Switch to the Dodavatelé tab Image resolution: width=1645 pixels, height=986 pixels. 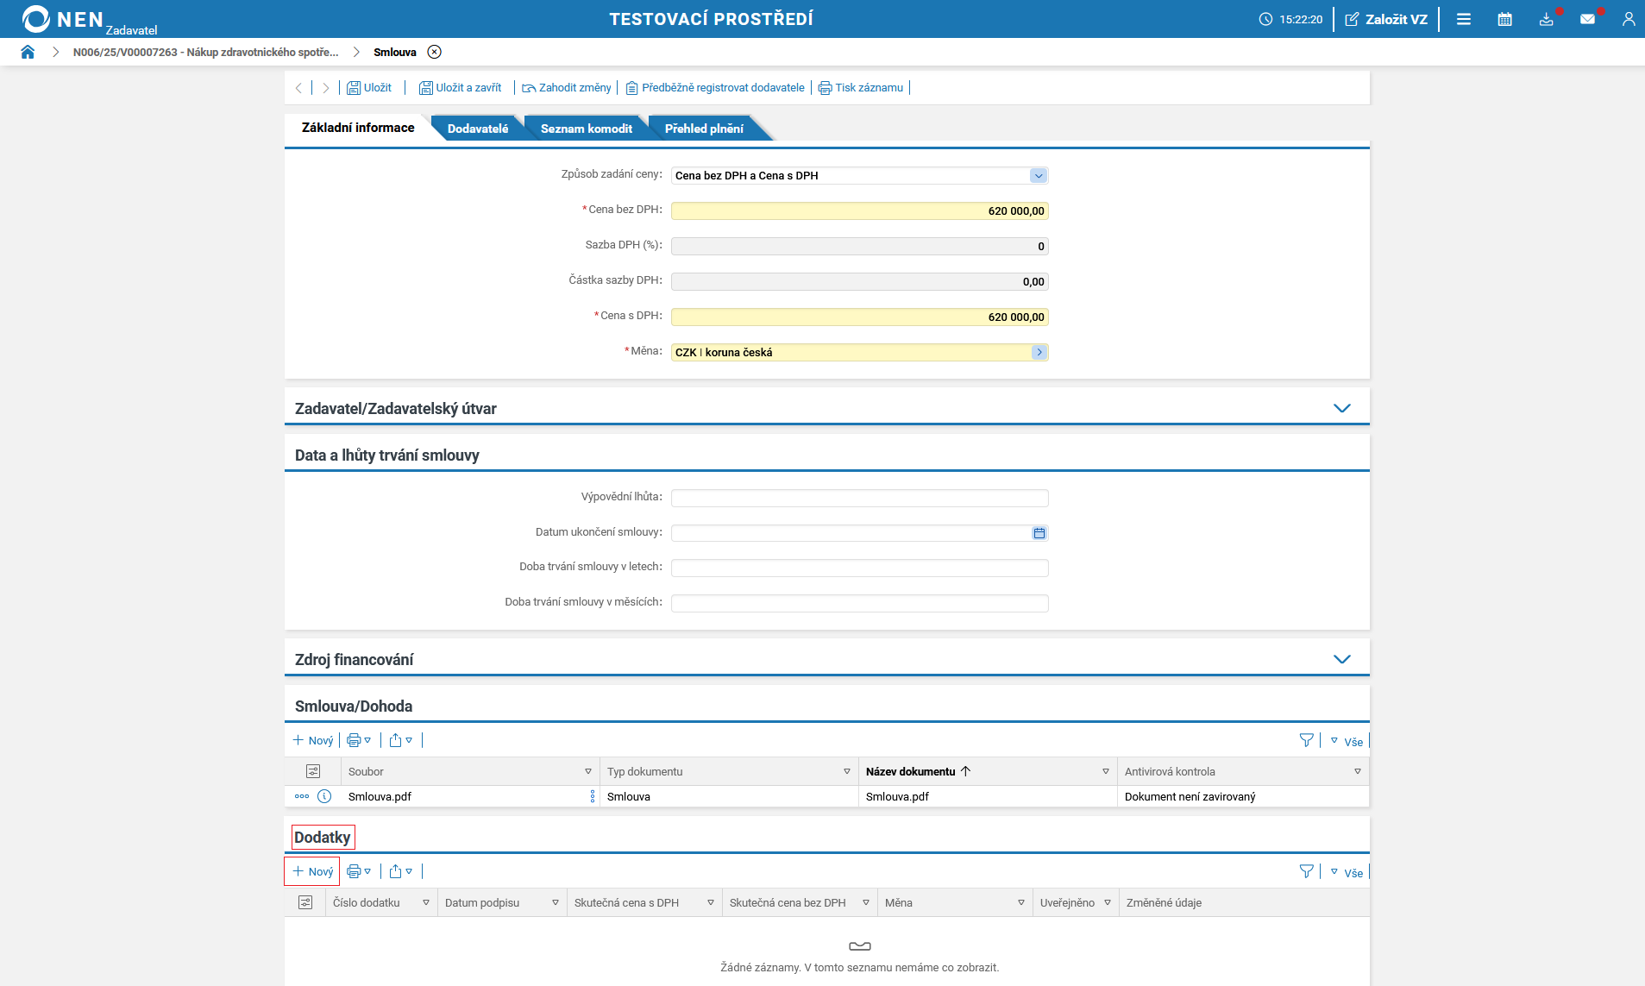(x=477, y=129)
